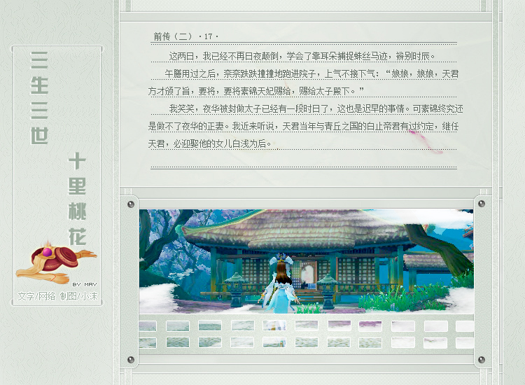Screen dimensions: 525x385
Task: Choose the last thumbnail in the bottom row
Action: [x=465, y=342]
